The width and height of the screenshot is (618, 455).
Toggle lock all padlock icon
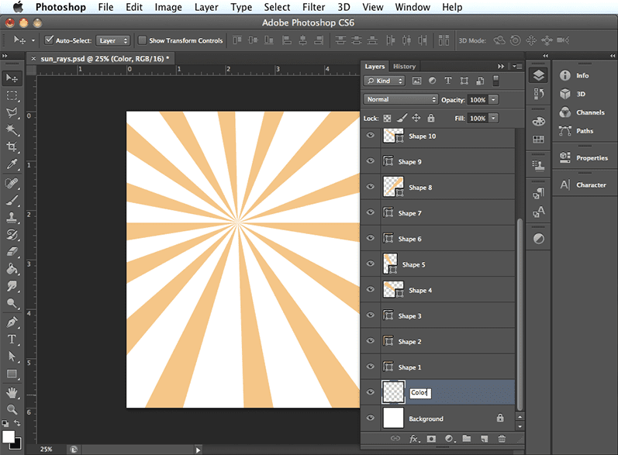tap(431, 118)
